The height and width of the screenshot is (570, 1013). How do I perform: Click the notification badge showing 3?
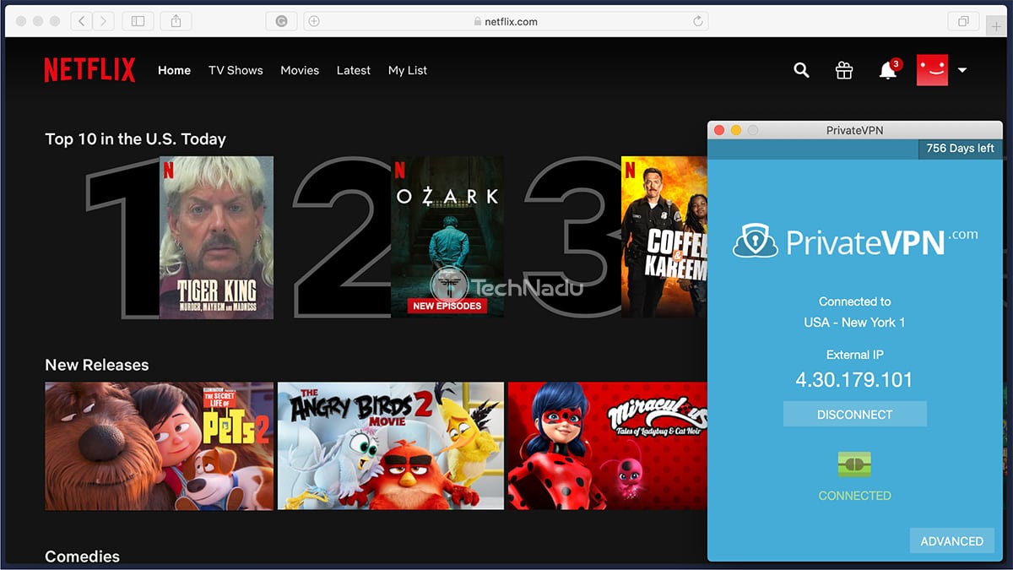pos(897,63)
